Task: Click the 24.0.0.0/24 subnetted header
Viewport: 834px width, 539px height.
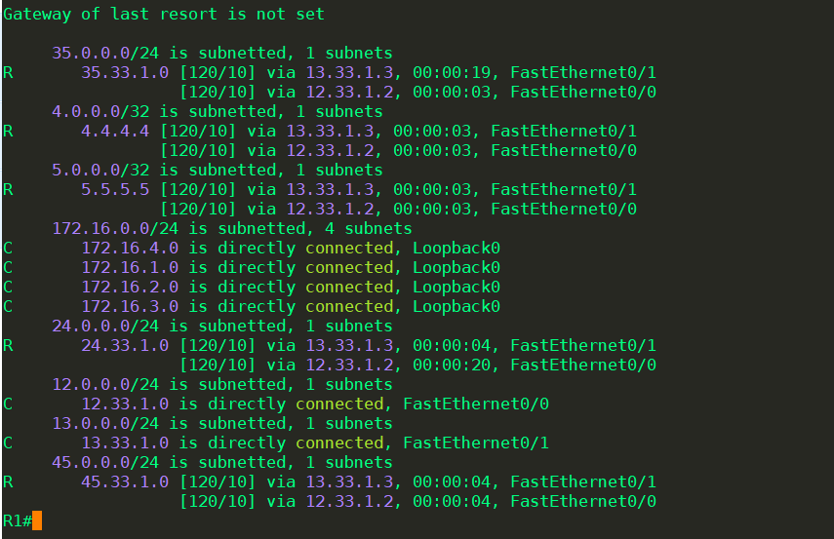Action: (x=221, y=326)
